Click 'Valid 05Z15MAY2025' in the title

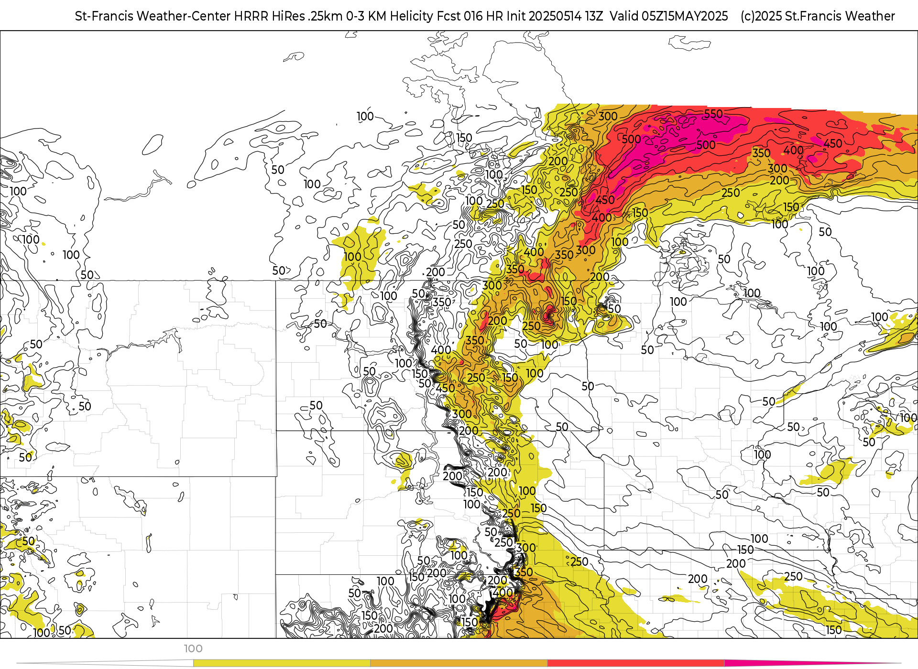pyautogui.click(x=669, y=16)
